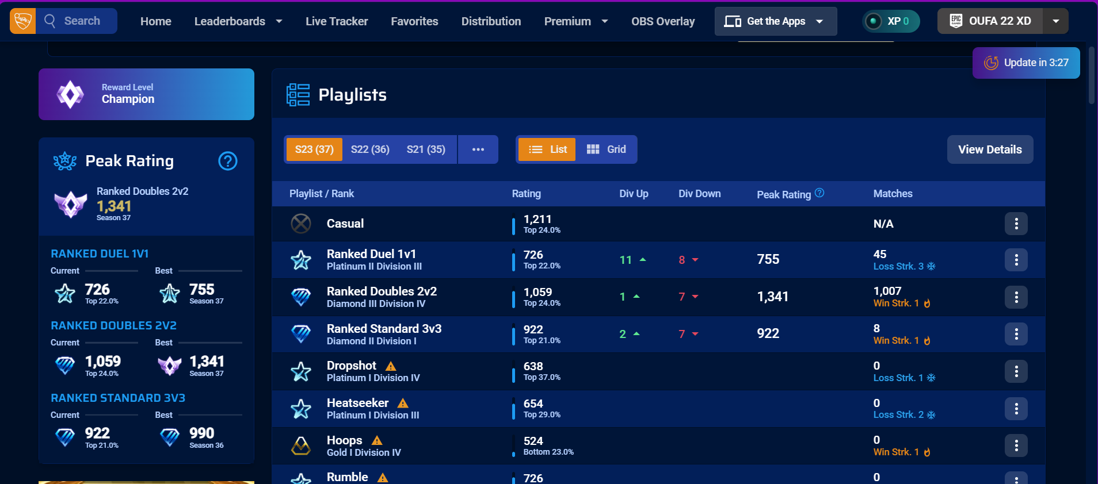This screenshot has height=484, width=1098.
Task: Click the Update in 3:27 button
Action: coord(1026,63)
